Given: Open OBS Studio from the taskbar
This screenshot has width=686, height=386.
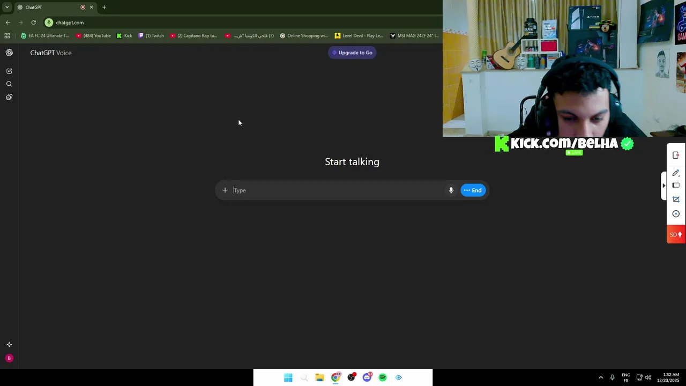Looking at the screenshot, I should (x=351, y=377).
